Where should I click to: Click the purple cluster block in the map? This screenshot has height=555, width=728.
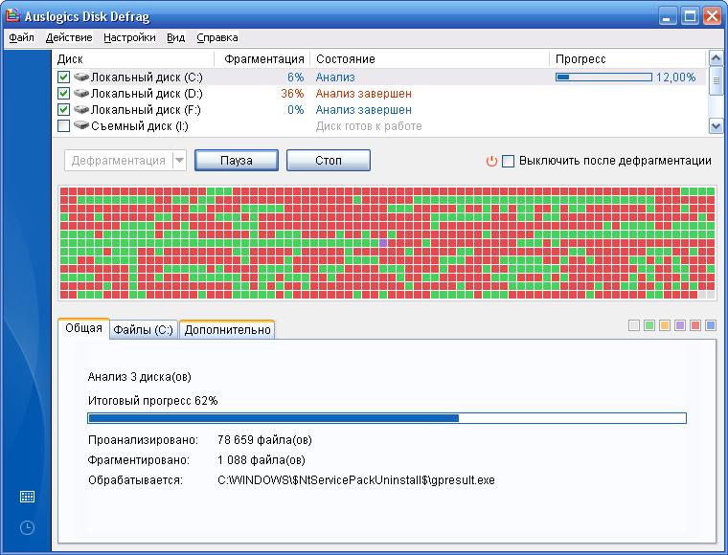pos(383,242)
